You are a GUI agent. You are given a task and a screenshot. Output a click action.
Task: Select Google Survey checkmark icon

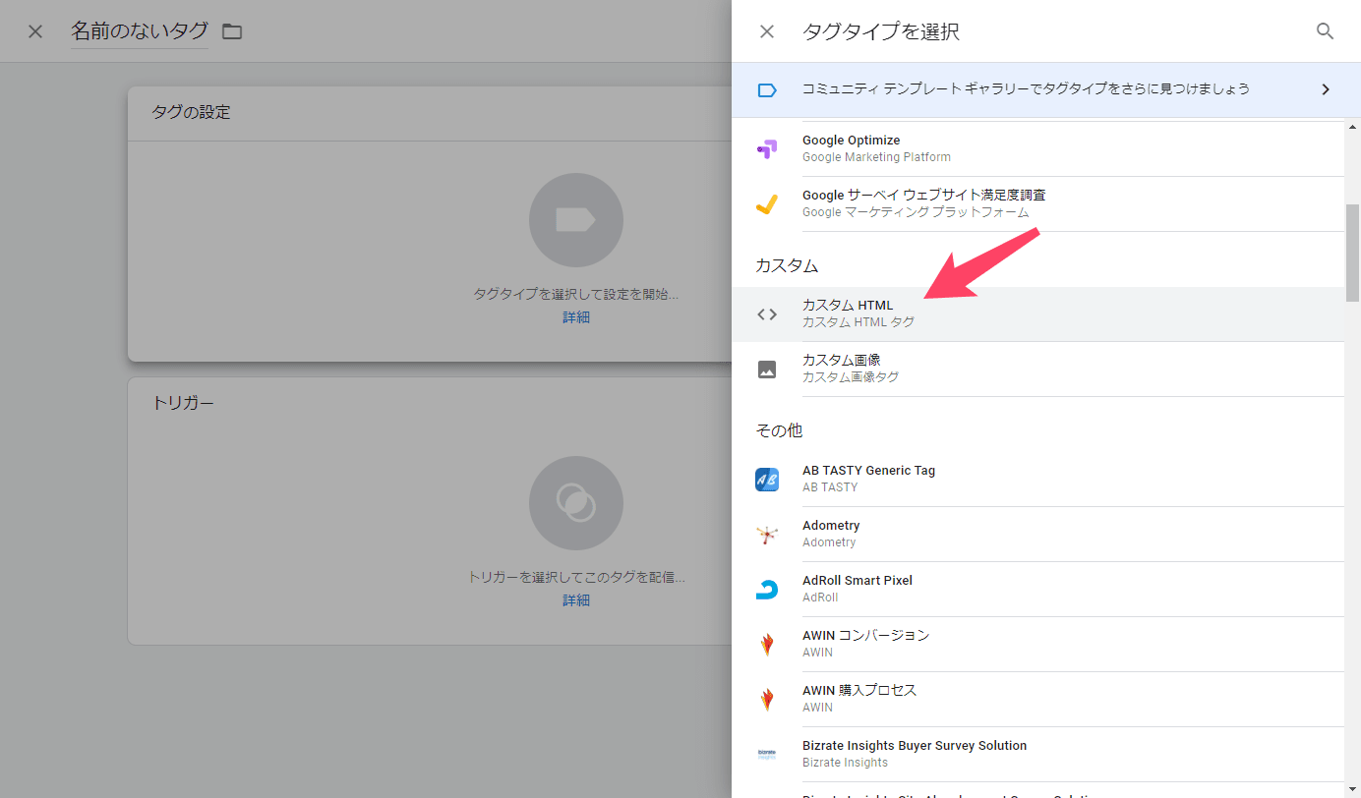point(767,203)
